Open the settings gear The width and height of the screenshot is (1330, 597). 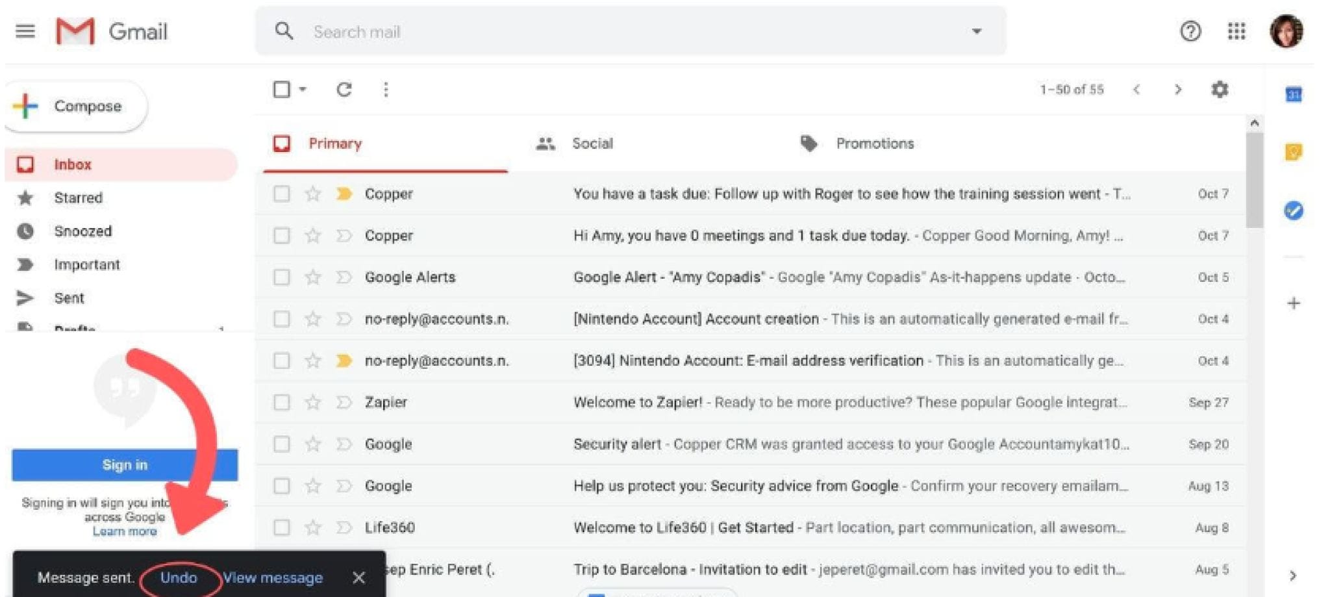(1220, 90)
